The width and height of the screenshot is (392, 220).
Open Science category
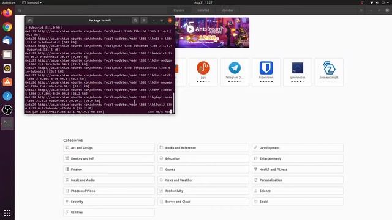point(298,191)
